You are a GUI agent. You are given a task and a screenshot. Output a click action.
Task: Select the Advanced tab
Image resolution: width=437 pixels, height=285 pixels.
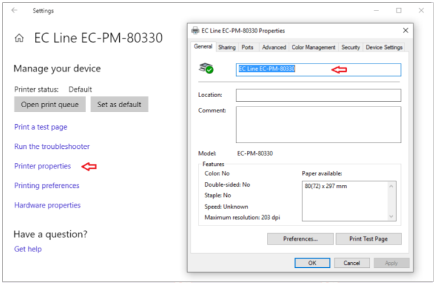click(274, 47)
